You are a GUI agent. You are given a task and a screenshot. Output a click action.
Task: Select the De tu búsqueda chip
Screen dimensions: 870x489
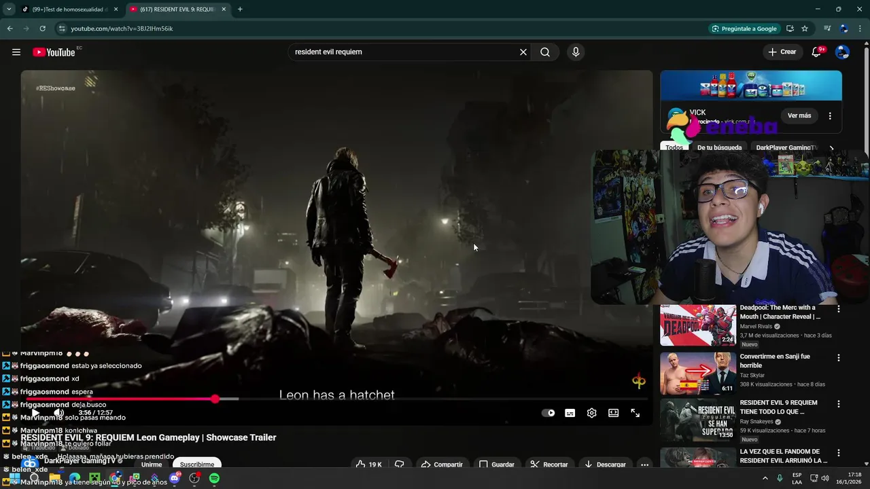(719, 147)
